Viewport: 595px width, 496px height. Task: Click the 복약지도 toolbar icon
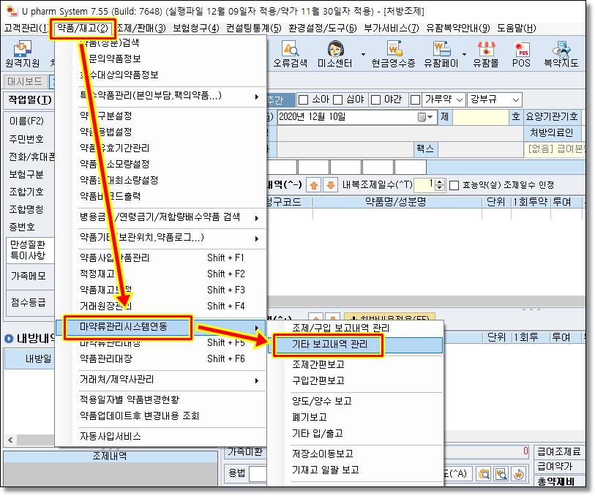[x=561, y=54]
